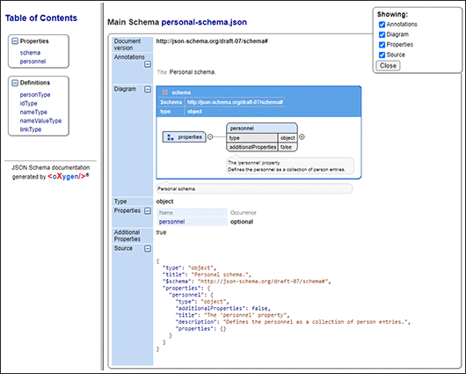Uncheck the Annotations checkbox
Image resolution: width=466 pixels, height=374 pixels.
tap(382, 25)
